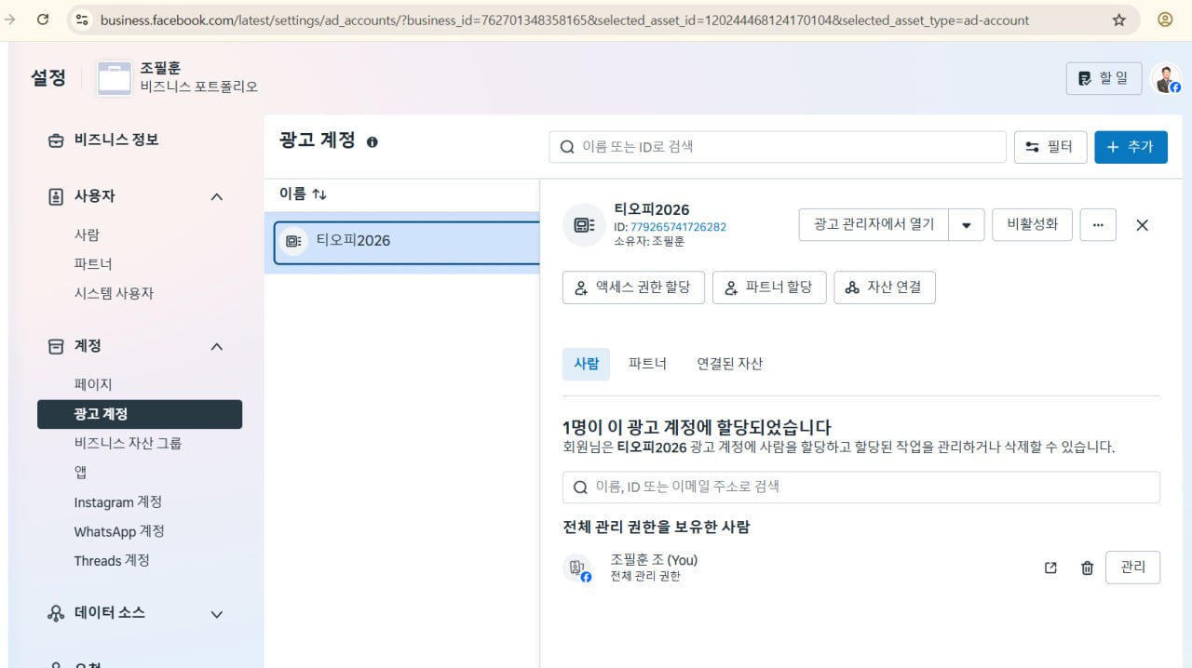Collapse the 계정 section chevron

pyautogui.click(x=217, y=346)
